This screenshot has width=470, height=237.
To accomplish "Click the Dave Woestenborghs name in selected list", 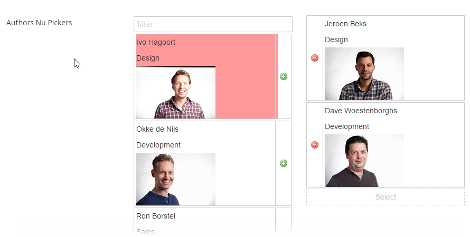I will point(361,111).
